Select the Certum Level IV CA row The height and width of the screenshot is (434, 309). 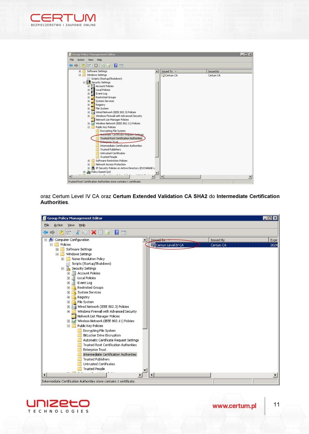213,245
